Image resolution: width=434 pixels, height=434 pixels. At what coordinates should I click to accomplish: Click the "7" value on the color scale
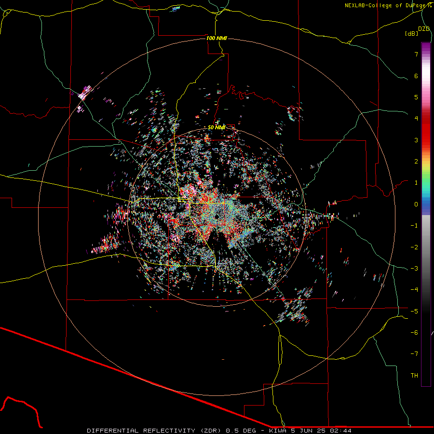(416, 54)
